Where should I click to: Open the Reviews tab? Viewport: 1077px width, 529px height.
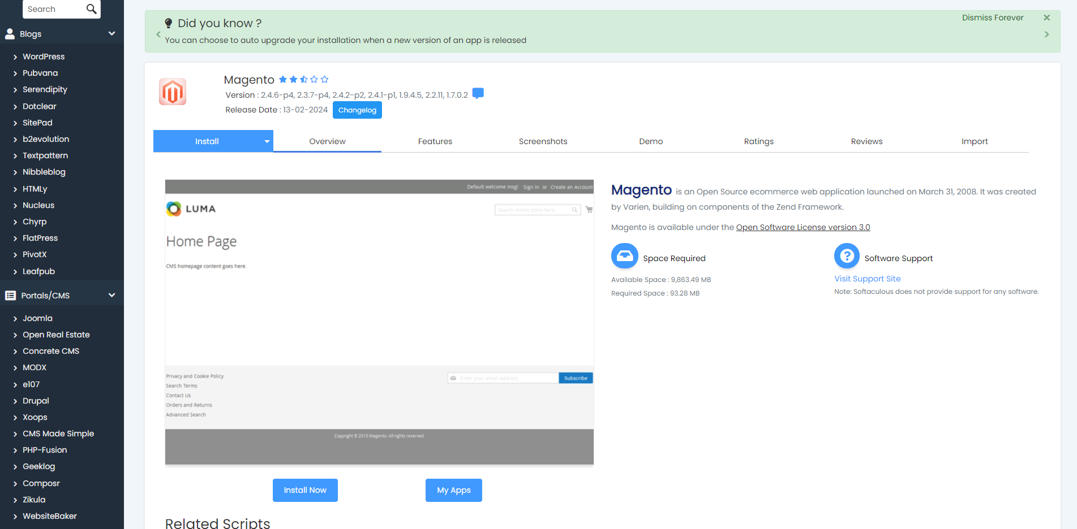tap(866, 141)
